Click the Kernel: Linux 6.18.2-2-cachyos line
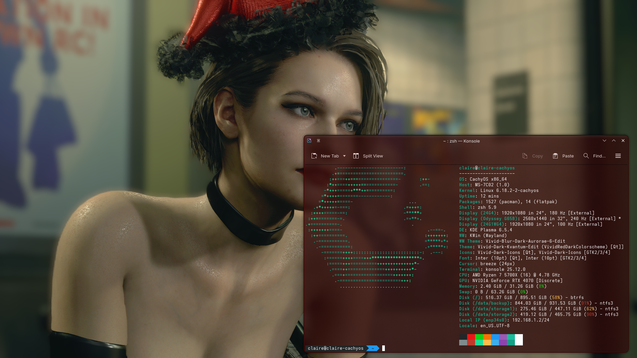 [499, 191]
